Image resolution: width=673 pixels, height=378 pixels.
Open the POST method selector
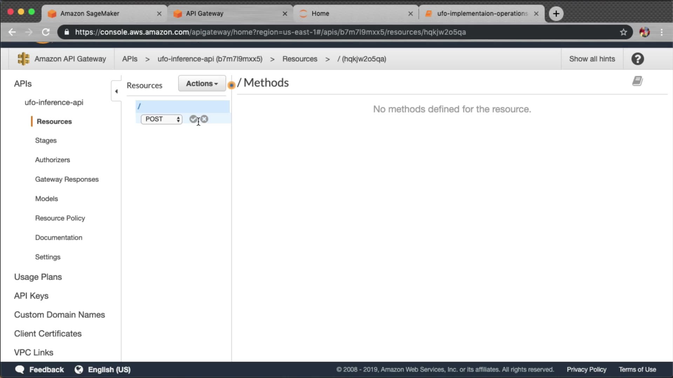point(162,119)
